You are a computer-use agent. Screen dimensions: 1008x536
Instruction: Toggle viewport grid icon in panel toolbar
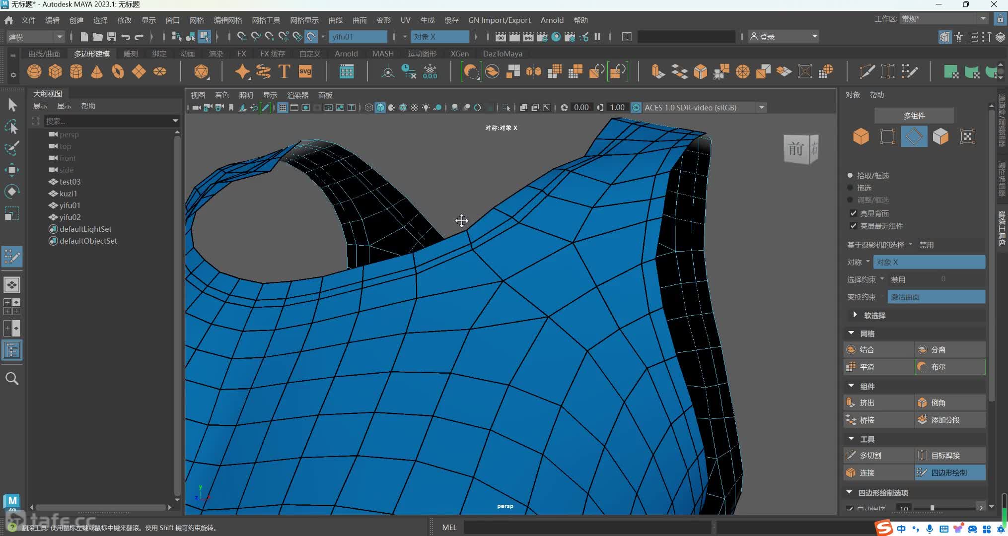tap(283, 108)
